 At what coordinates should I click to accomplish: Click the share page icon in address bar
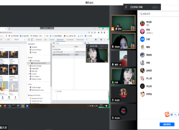pos(92,32)
